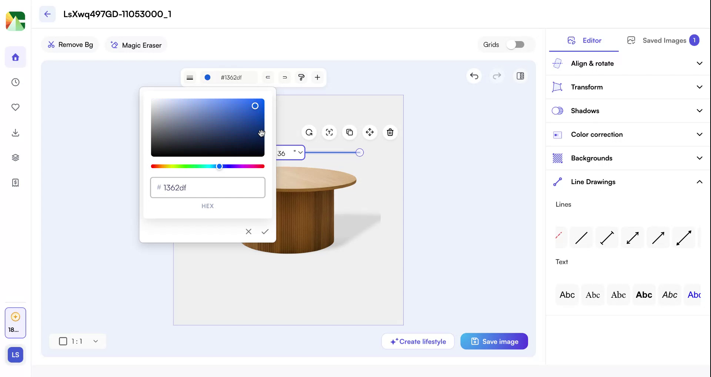This screenshot has height=377, width=711.
Task: Open downloads via download icon in sidebar
Action: 15,133
